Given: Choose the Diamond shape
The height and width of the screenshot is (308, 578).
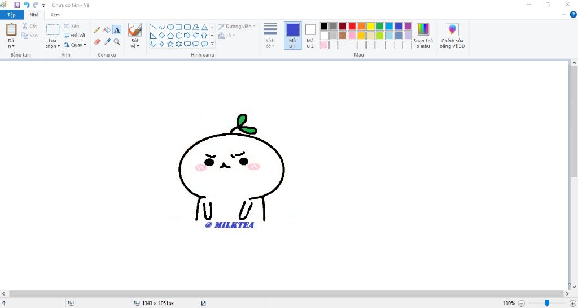Looking at the screenshot, I should [162, 36].
